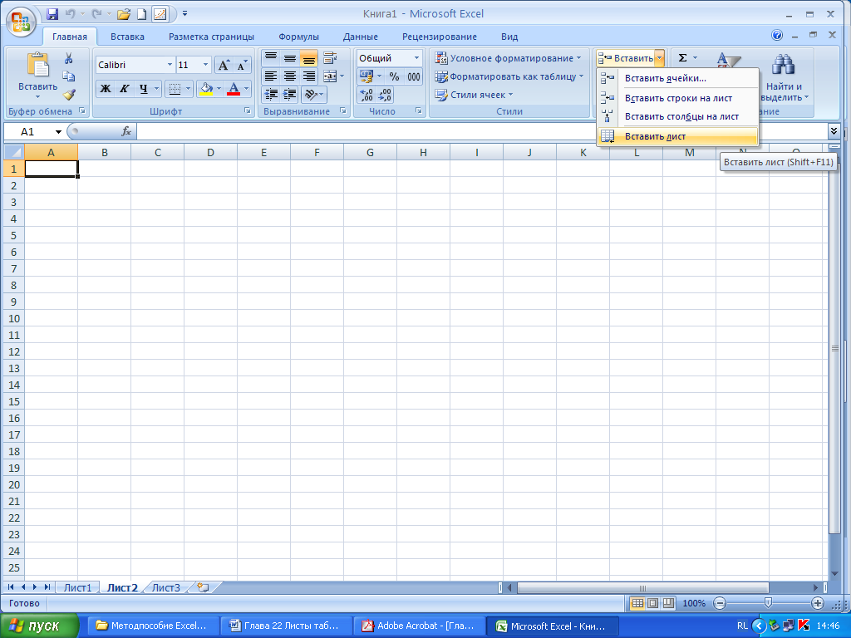Apply thousands separator 000 style
The image size is (851, 638).
(x=414, y=76)
